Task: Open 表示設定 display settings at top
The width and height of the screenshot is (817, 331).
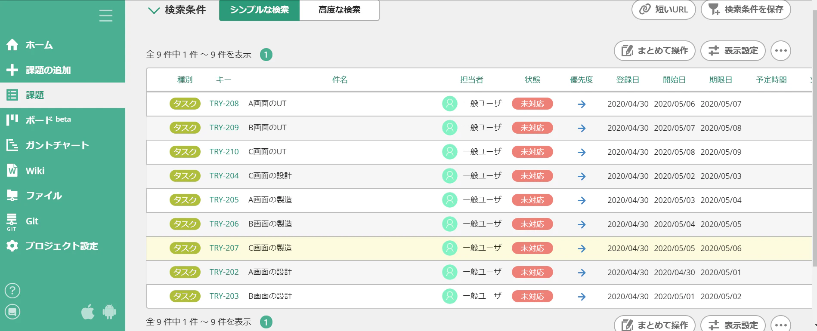Action: [733, 51]
